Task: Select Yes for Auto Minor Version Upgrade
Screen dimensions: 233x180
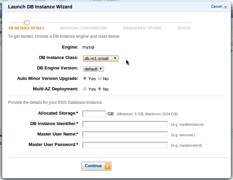Action: tap(85, 79)
